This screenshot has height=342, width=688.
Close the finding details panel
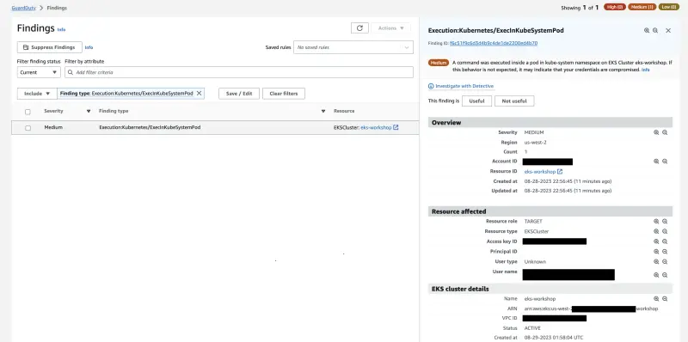pos(668,31)
